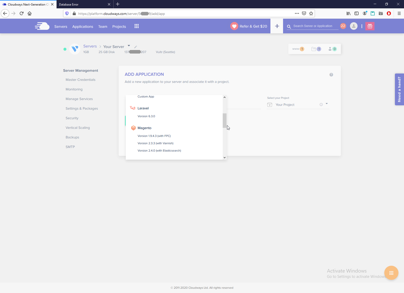This screenshot has height=293, width=404.
Task: Open the Security section
Action: click(72, 118)
